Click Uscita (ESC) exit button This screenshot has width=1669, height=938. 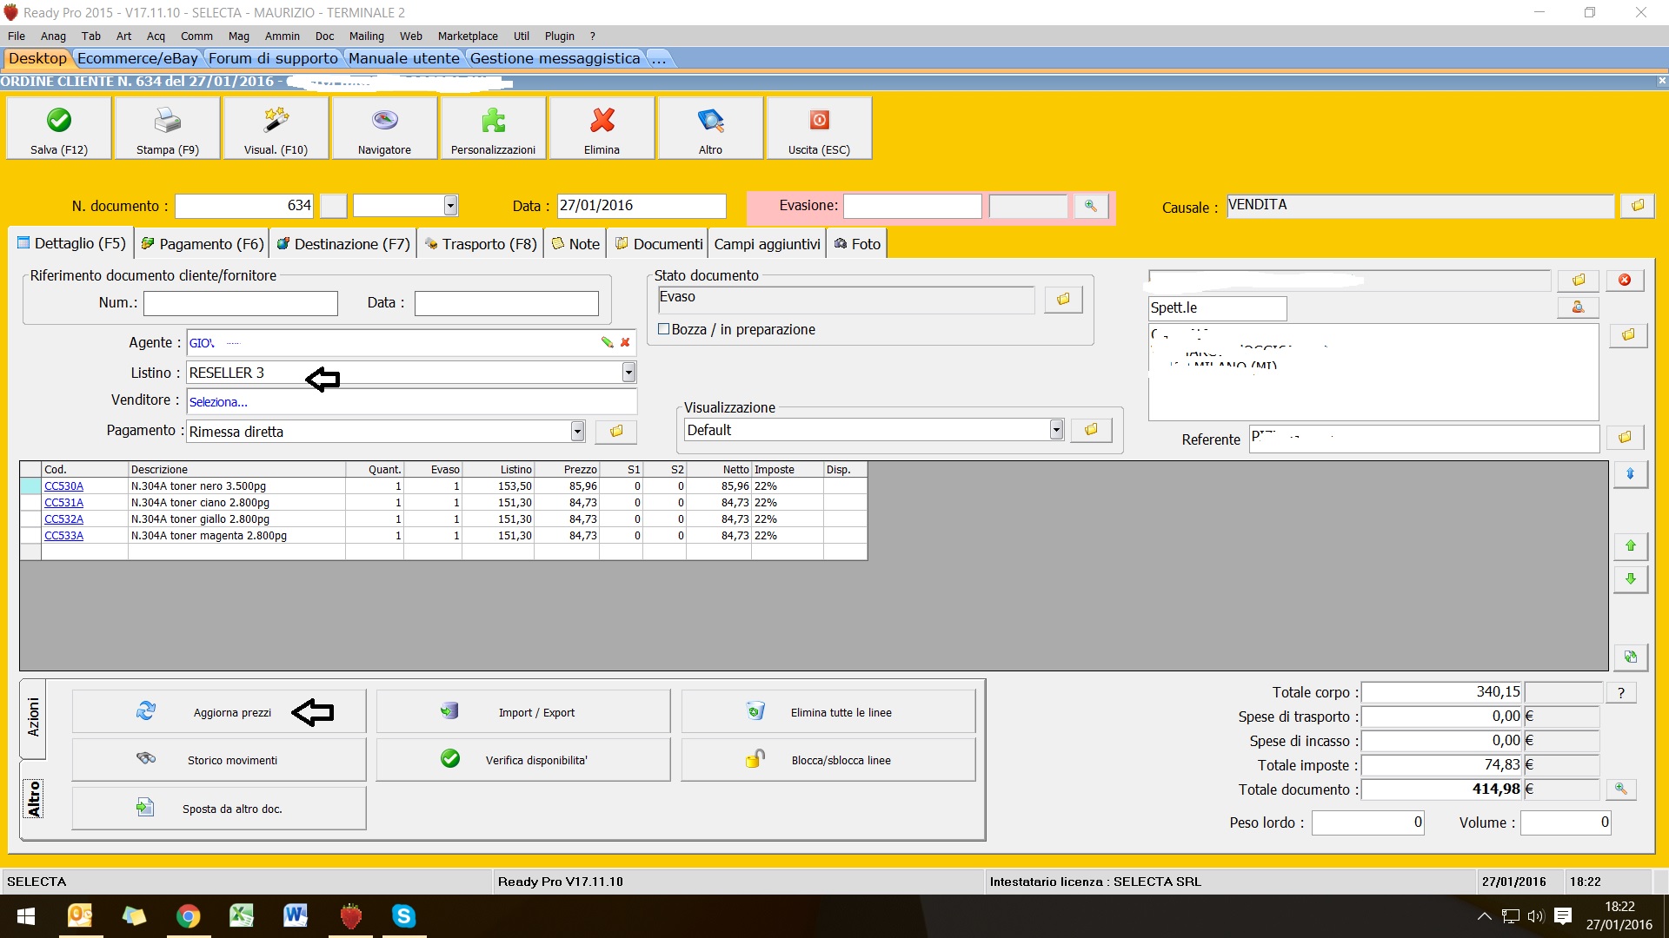[819, 128]
